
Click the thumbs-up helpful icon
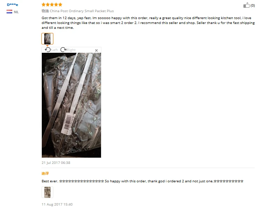click(x=246, y=5)
